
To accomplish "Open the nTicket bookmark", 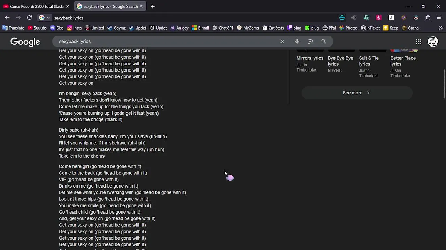I will tap(370, 28).
